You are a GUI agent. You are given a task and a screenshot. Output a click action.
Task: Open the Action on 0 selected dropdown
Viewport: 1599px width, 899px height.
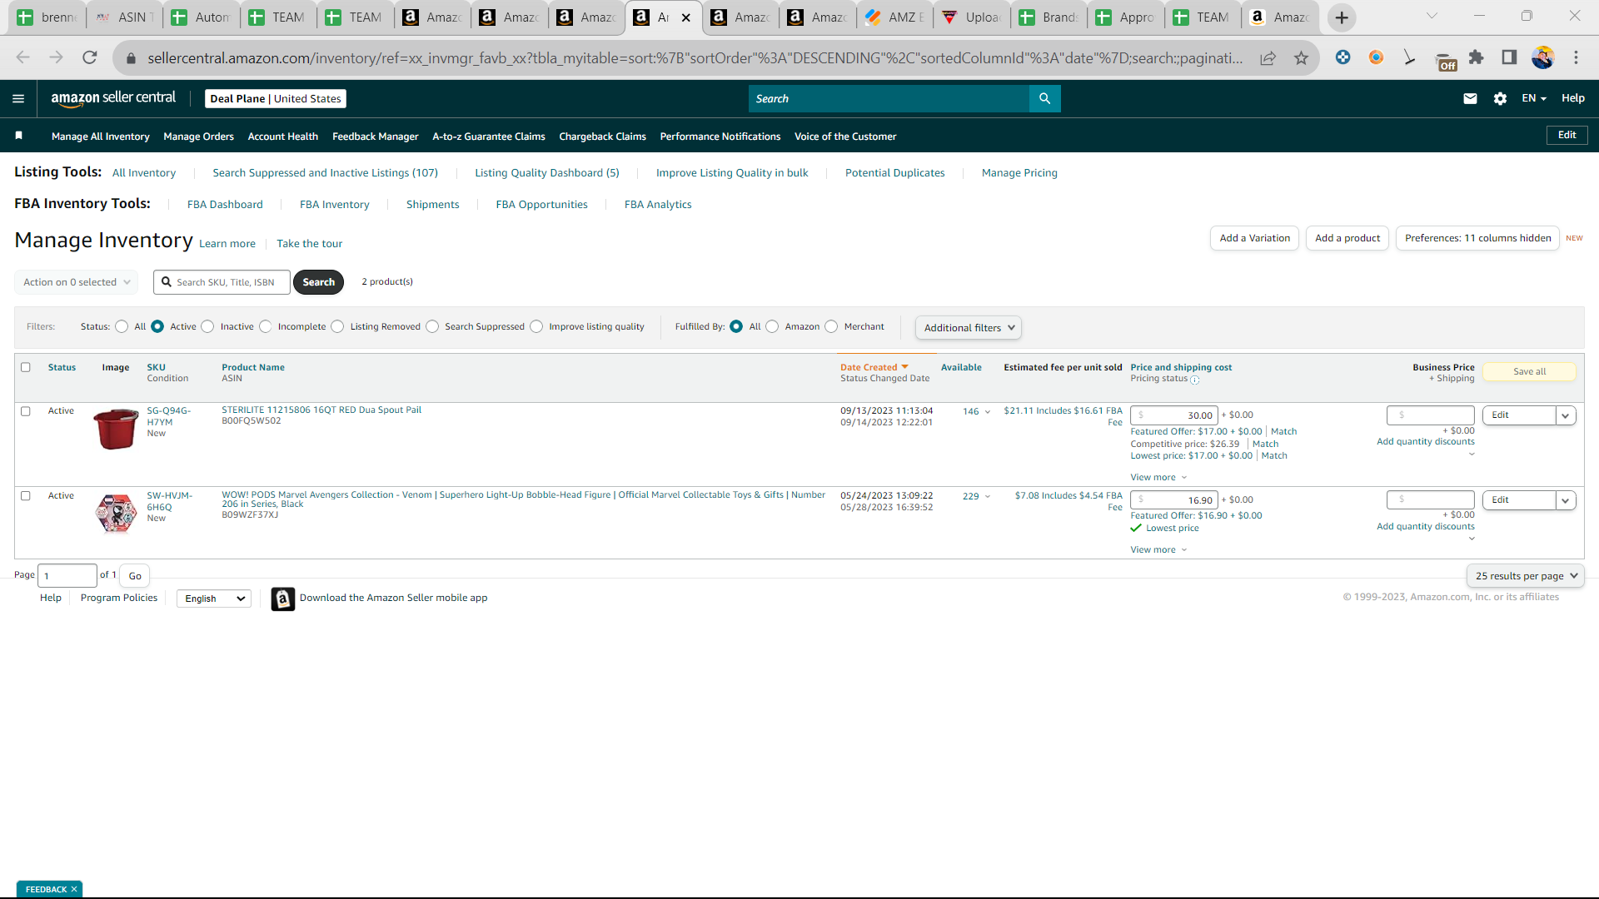point(77,282)
